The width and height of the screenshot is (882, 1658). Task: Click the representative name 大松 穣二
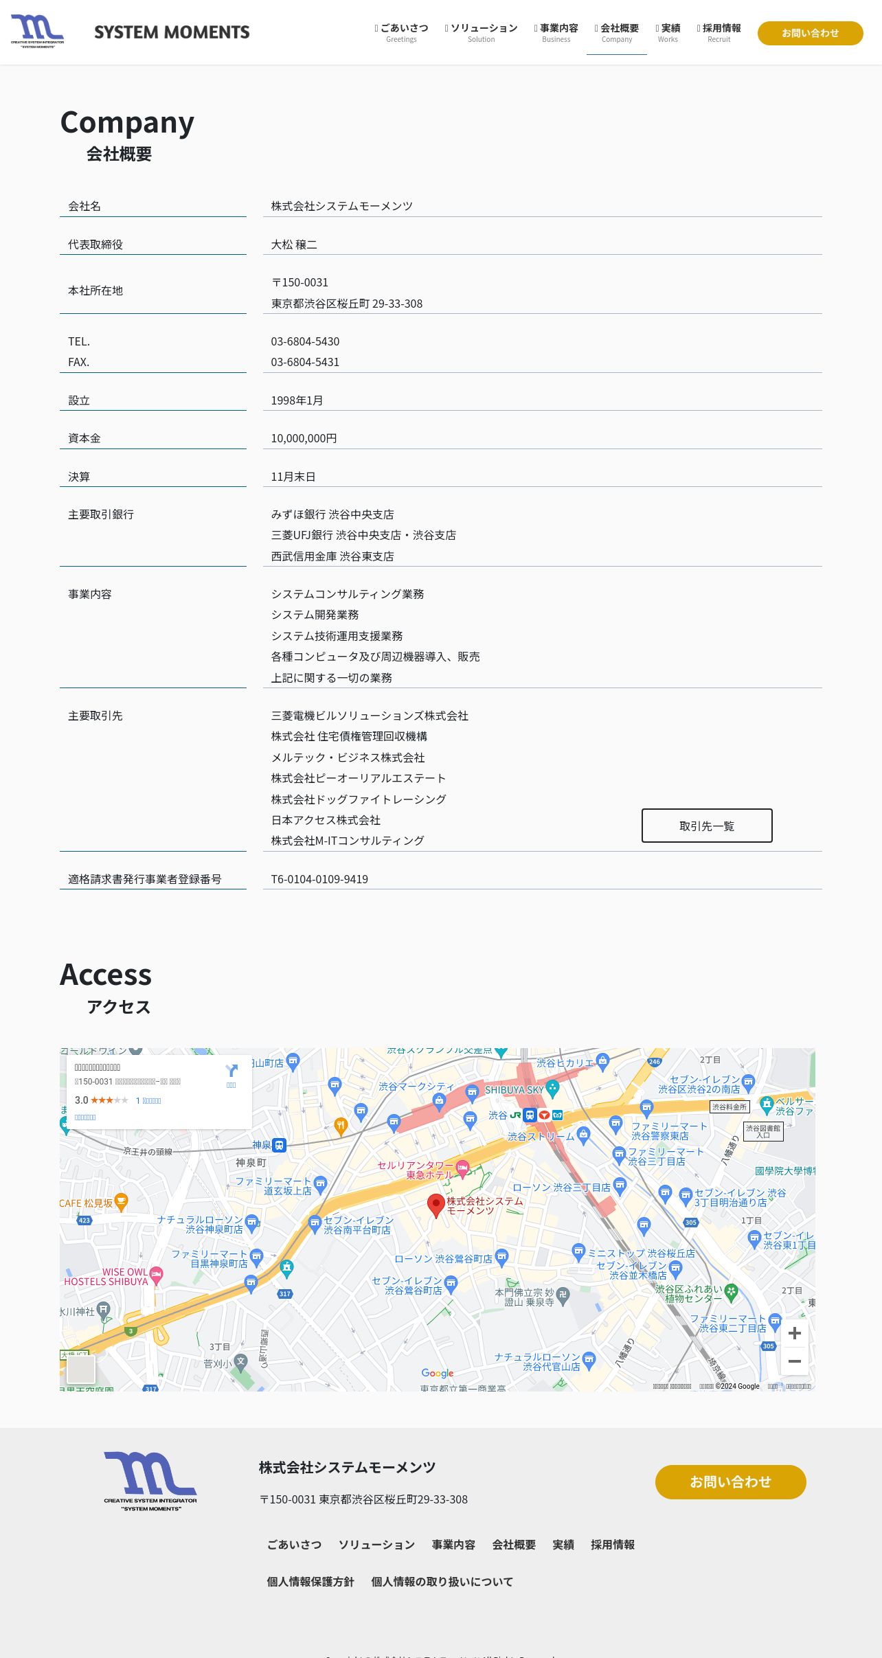tap(294, 245)
